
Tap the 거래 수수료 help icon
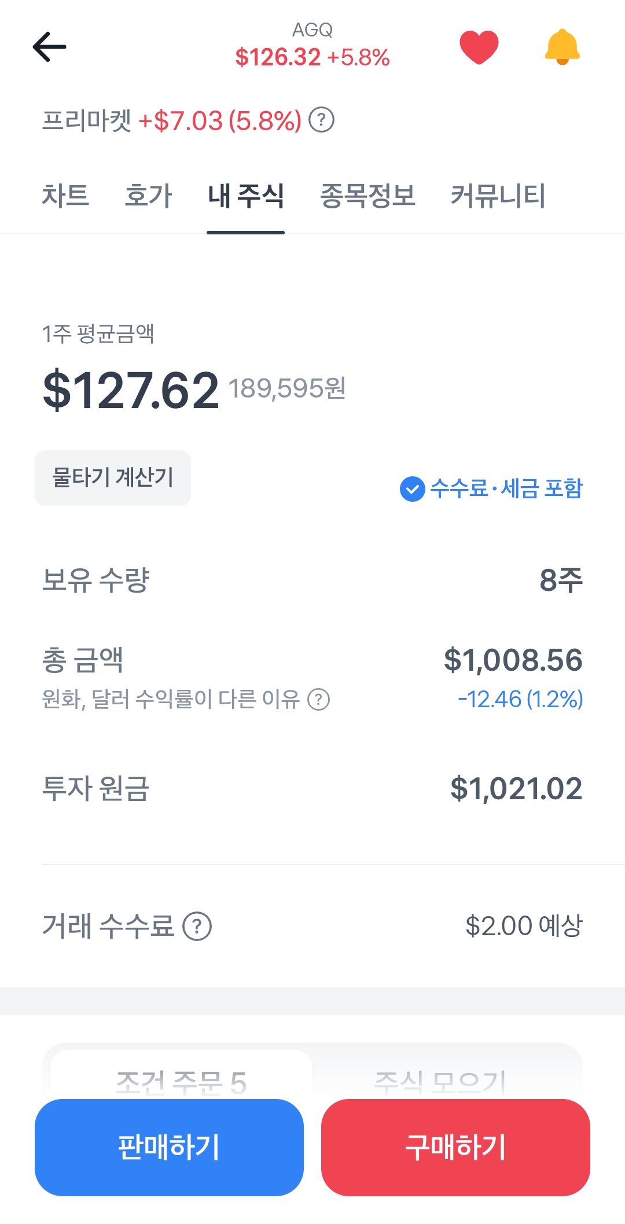click(197, 926)
